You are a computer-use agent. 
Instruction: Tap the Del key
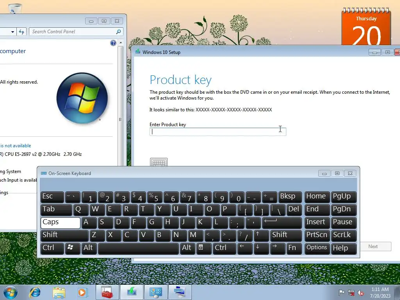[294, 210]
